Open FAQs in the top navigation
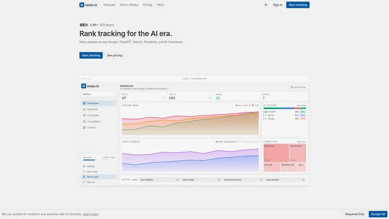The width and height of the screenshot is (389, 219). 160,5
